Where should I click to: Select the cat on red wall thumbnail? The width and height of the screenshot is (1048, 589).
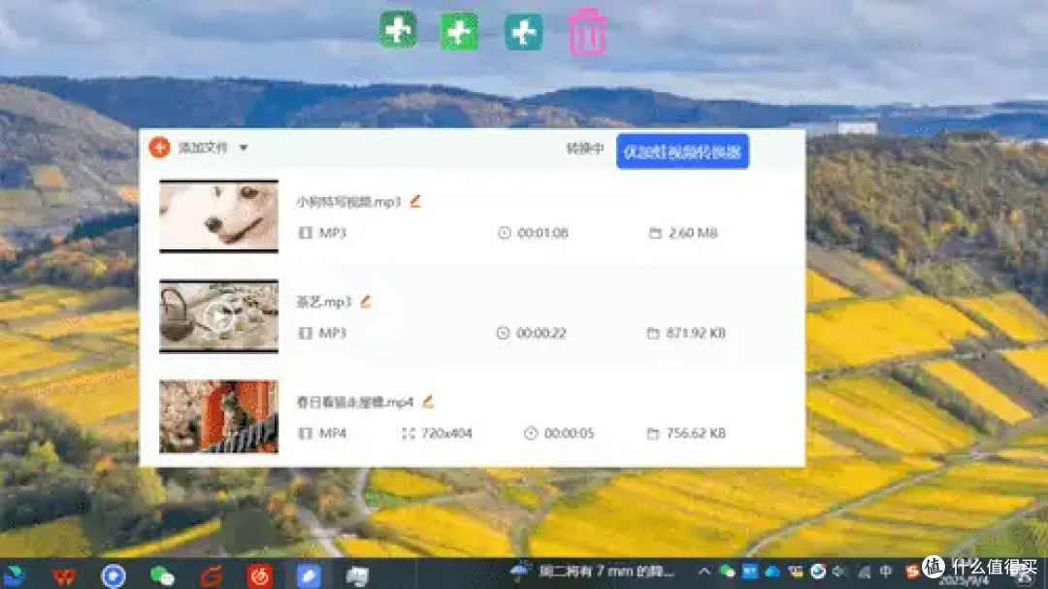point(218,416)
